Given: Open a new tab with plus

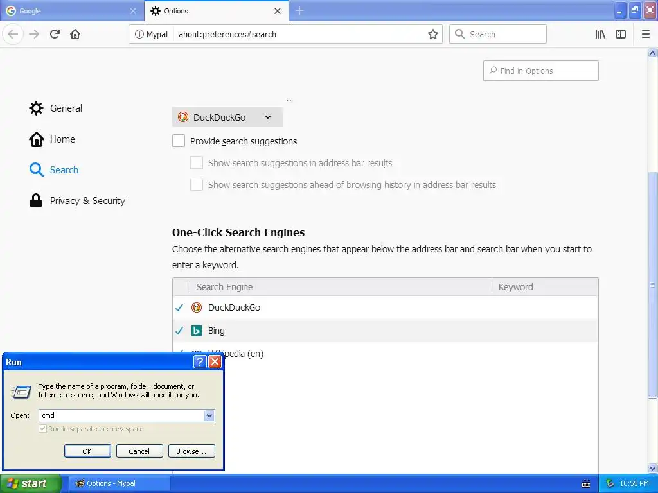Looking at the screenshot, I should coord(299,10).
